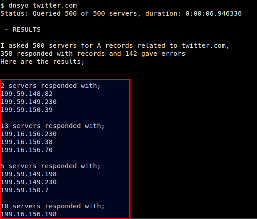This screenshot has height=219, width=257.
Task: Select the RESULTS heading text
Action: pos(26,29)
